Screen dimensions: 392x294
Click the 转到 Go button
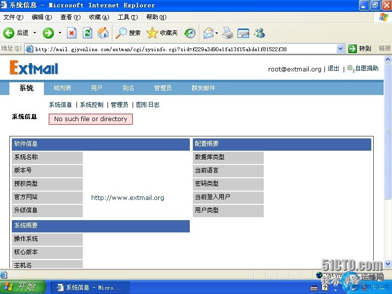point(360,49)
